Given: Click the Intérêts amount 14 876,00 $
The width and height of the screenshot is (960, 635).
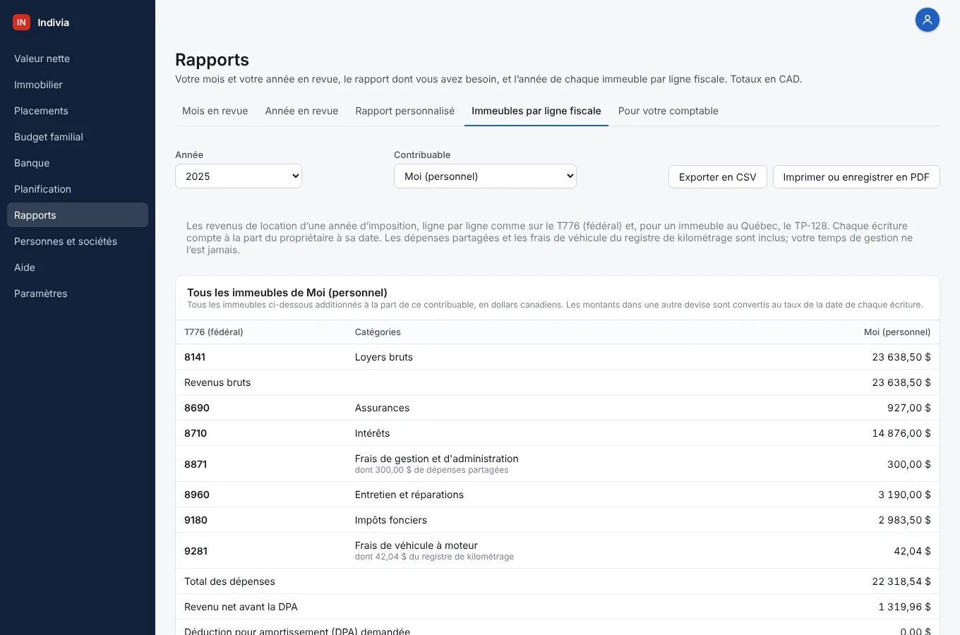Looking at the screenshot, I should pos(901,433).
